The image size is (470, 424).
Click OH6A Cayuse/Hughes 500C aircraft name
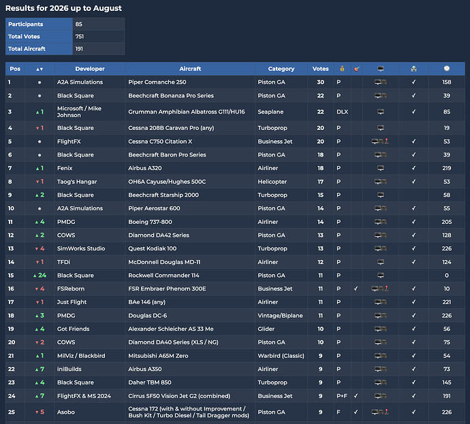coord(167,182)
